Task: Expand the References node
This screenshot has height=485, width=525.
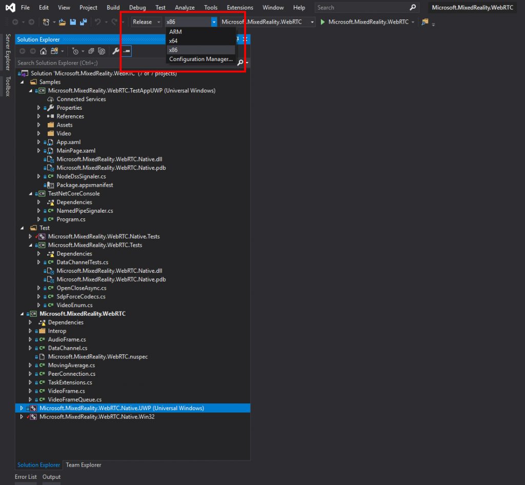Action: (x=39, y=116)
